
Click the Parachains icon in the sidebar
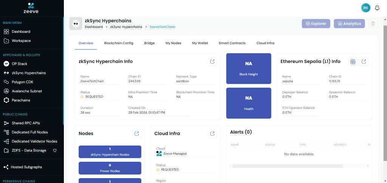(x=6, y=100)
